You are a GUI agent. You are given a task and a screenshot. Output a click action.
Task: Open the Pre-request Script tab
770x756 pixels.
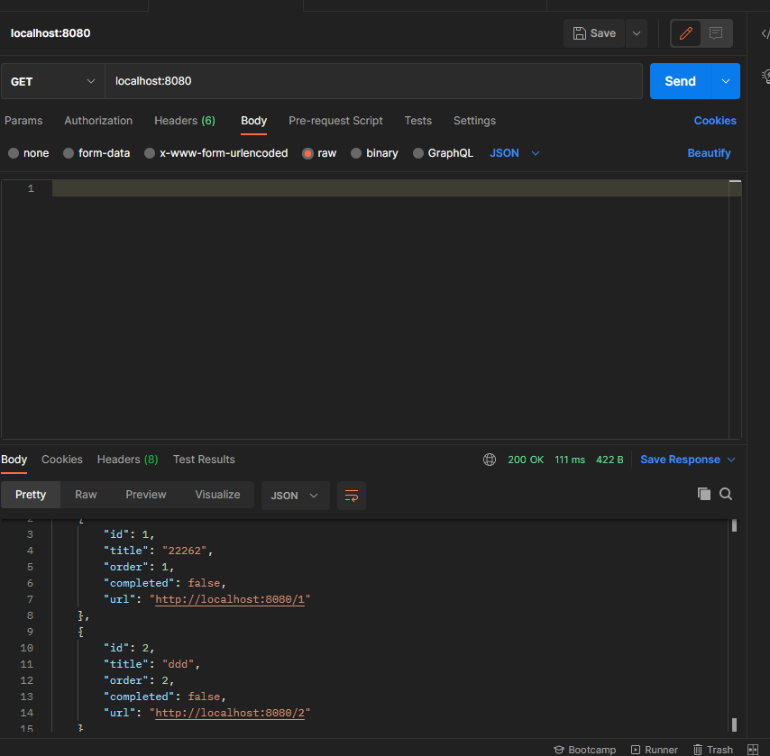click(335, 121)
